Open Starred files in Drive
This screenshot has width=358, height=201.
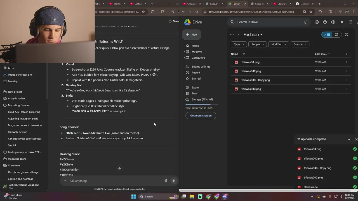tap(196, 79)
